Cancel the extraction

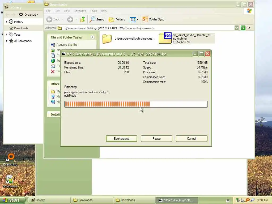pos(192,139)
